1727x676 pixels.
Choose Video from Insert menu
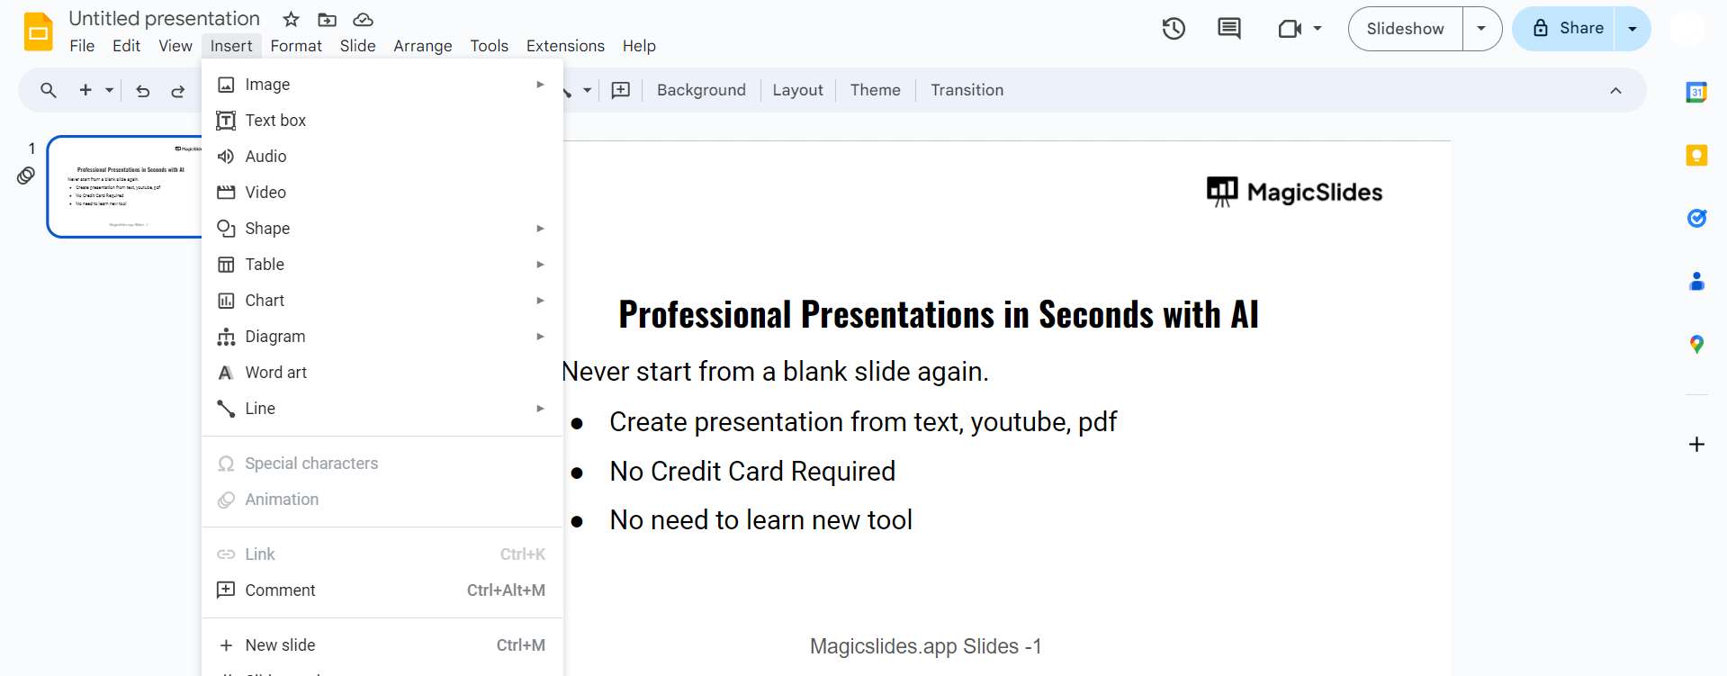(x=382, y=193)
